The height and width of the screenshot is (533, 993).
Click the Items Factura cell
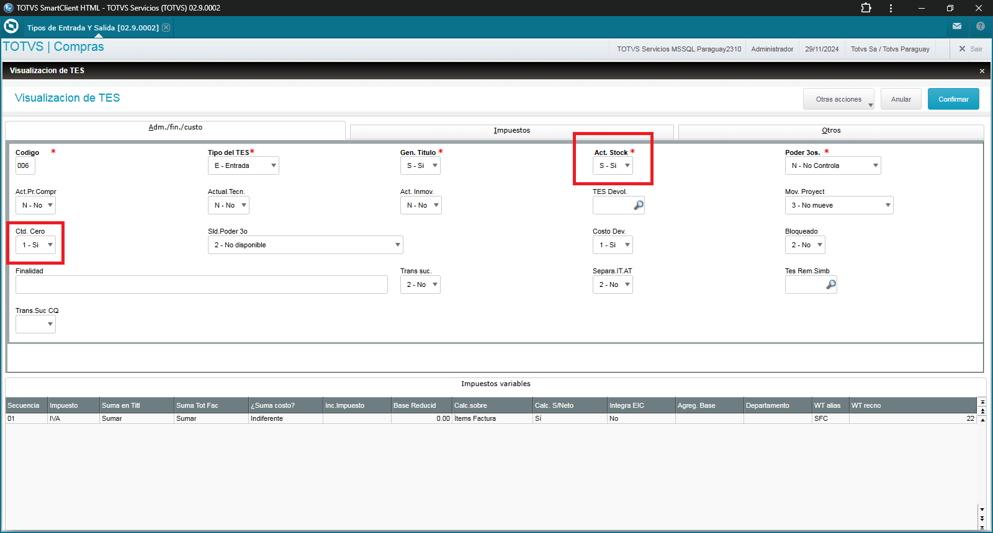coord(493,418)
